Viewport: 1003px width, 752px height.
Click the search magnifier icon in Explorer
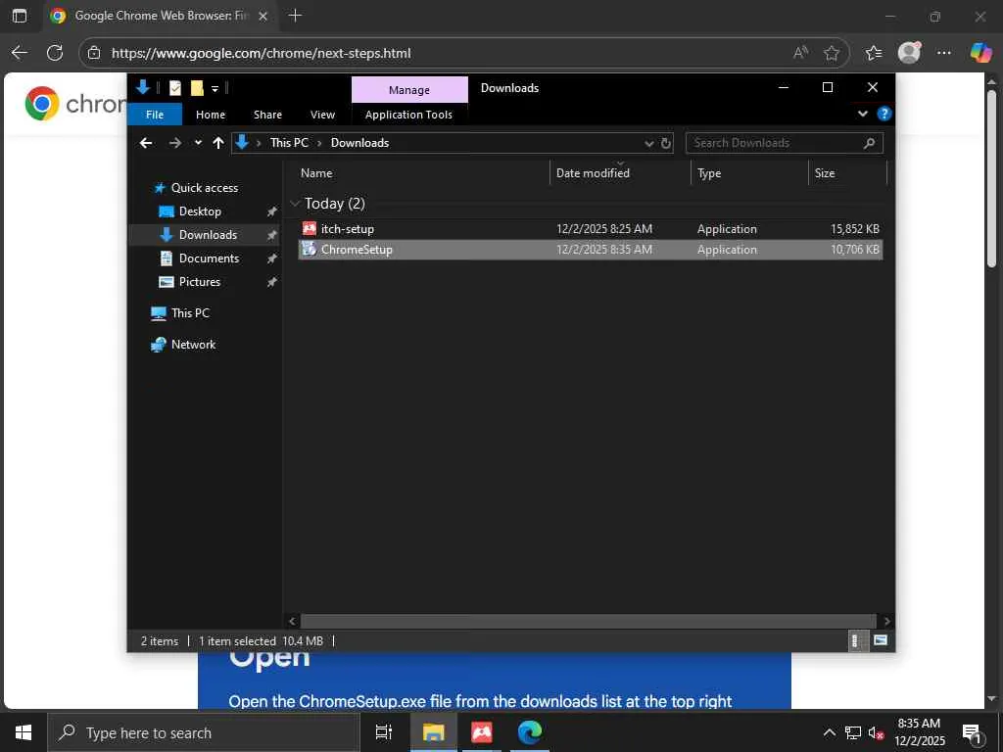[x=870, y=143]
